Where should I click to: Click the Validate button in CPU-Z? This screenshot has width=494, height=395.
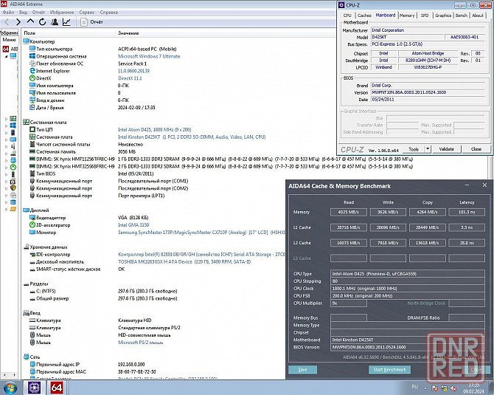pos(447,149)
